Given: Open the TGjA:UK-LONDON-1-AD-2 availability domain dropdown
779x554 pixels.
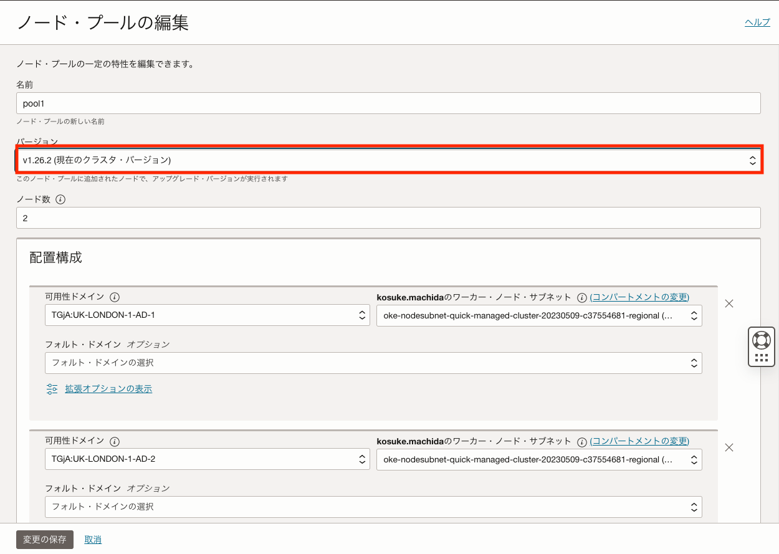Looking at the screenshot, I should (207, 459).
